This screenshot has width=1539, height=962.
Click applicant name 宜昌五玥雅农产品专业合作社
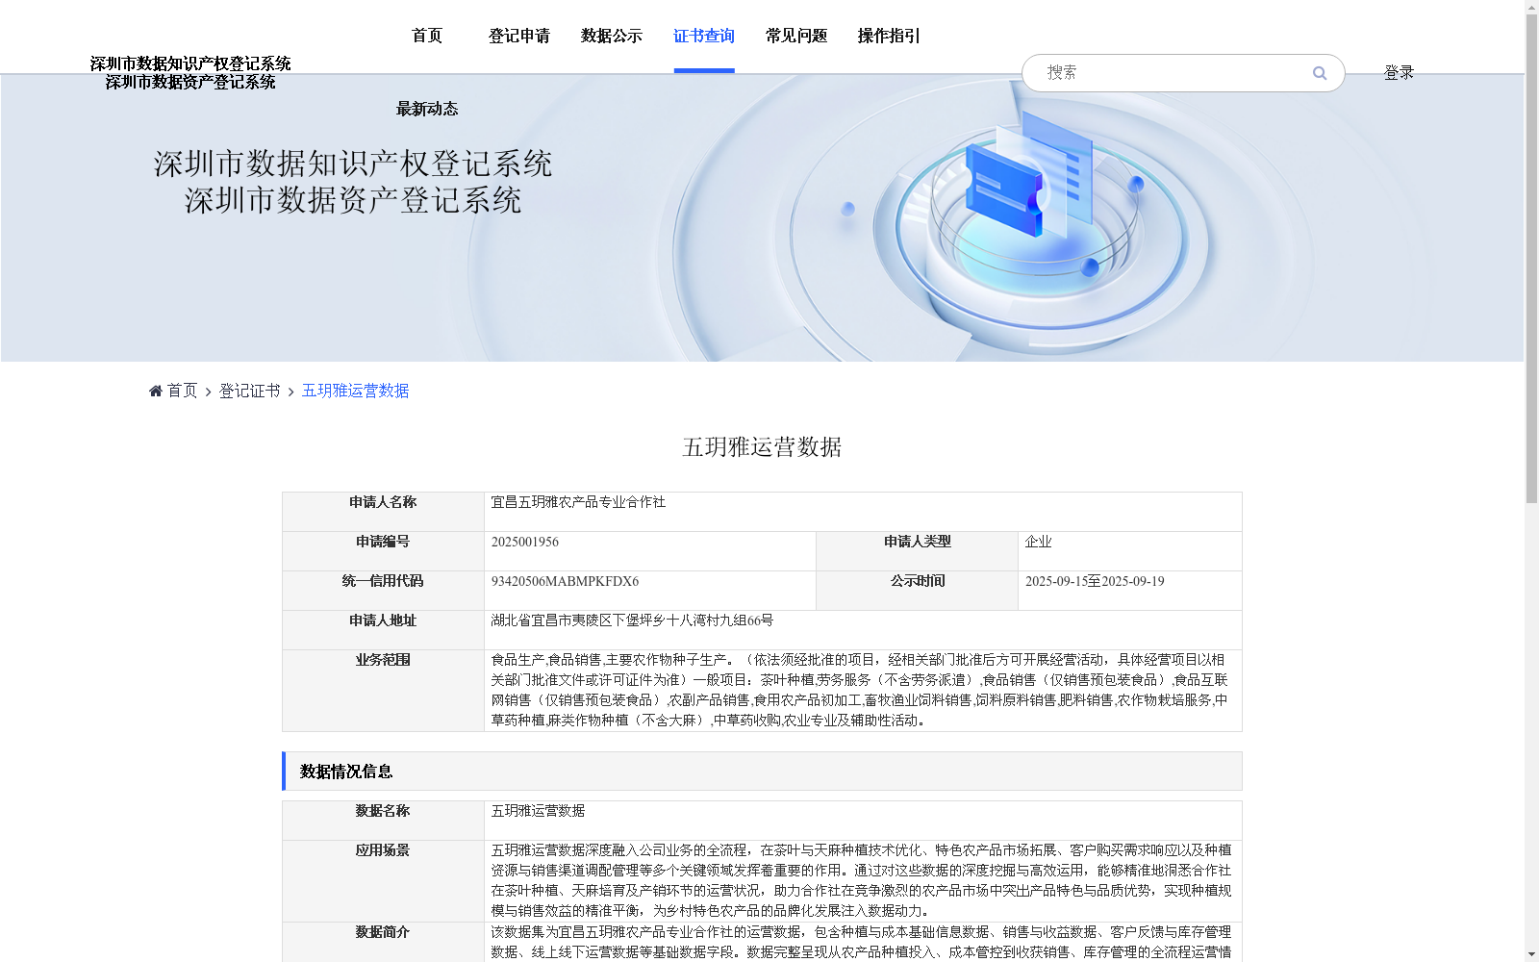578,502
